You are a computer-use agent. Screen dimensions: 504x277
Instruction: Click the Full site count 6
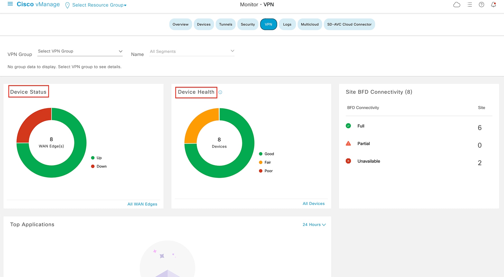pos(480,128)
